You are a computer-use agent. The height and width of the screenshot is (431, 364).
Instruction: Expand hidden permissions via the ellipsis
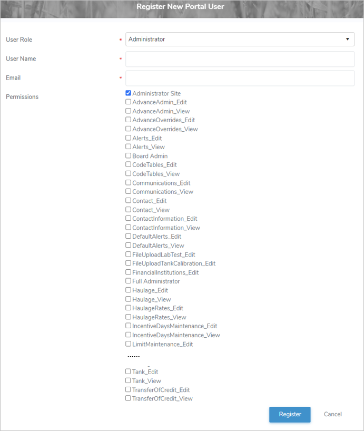[x=133, y=356]
